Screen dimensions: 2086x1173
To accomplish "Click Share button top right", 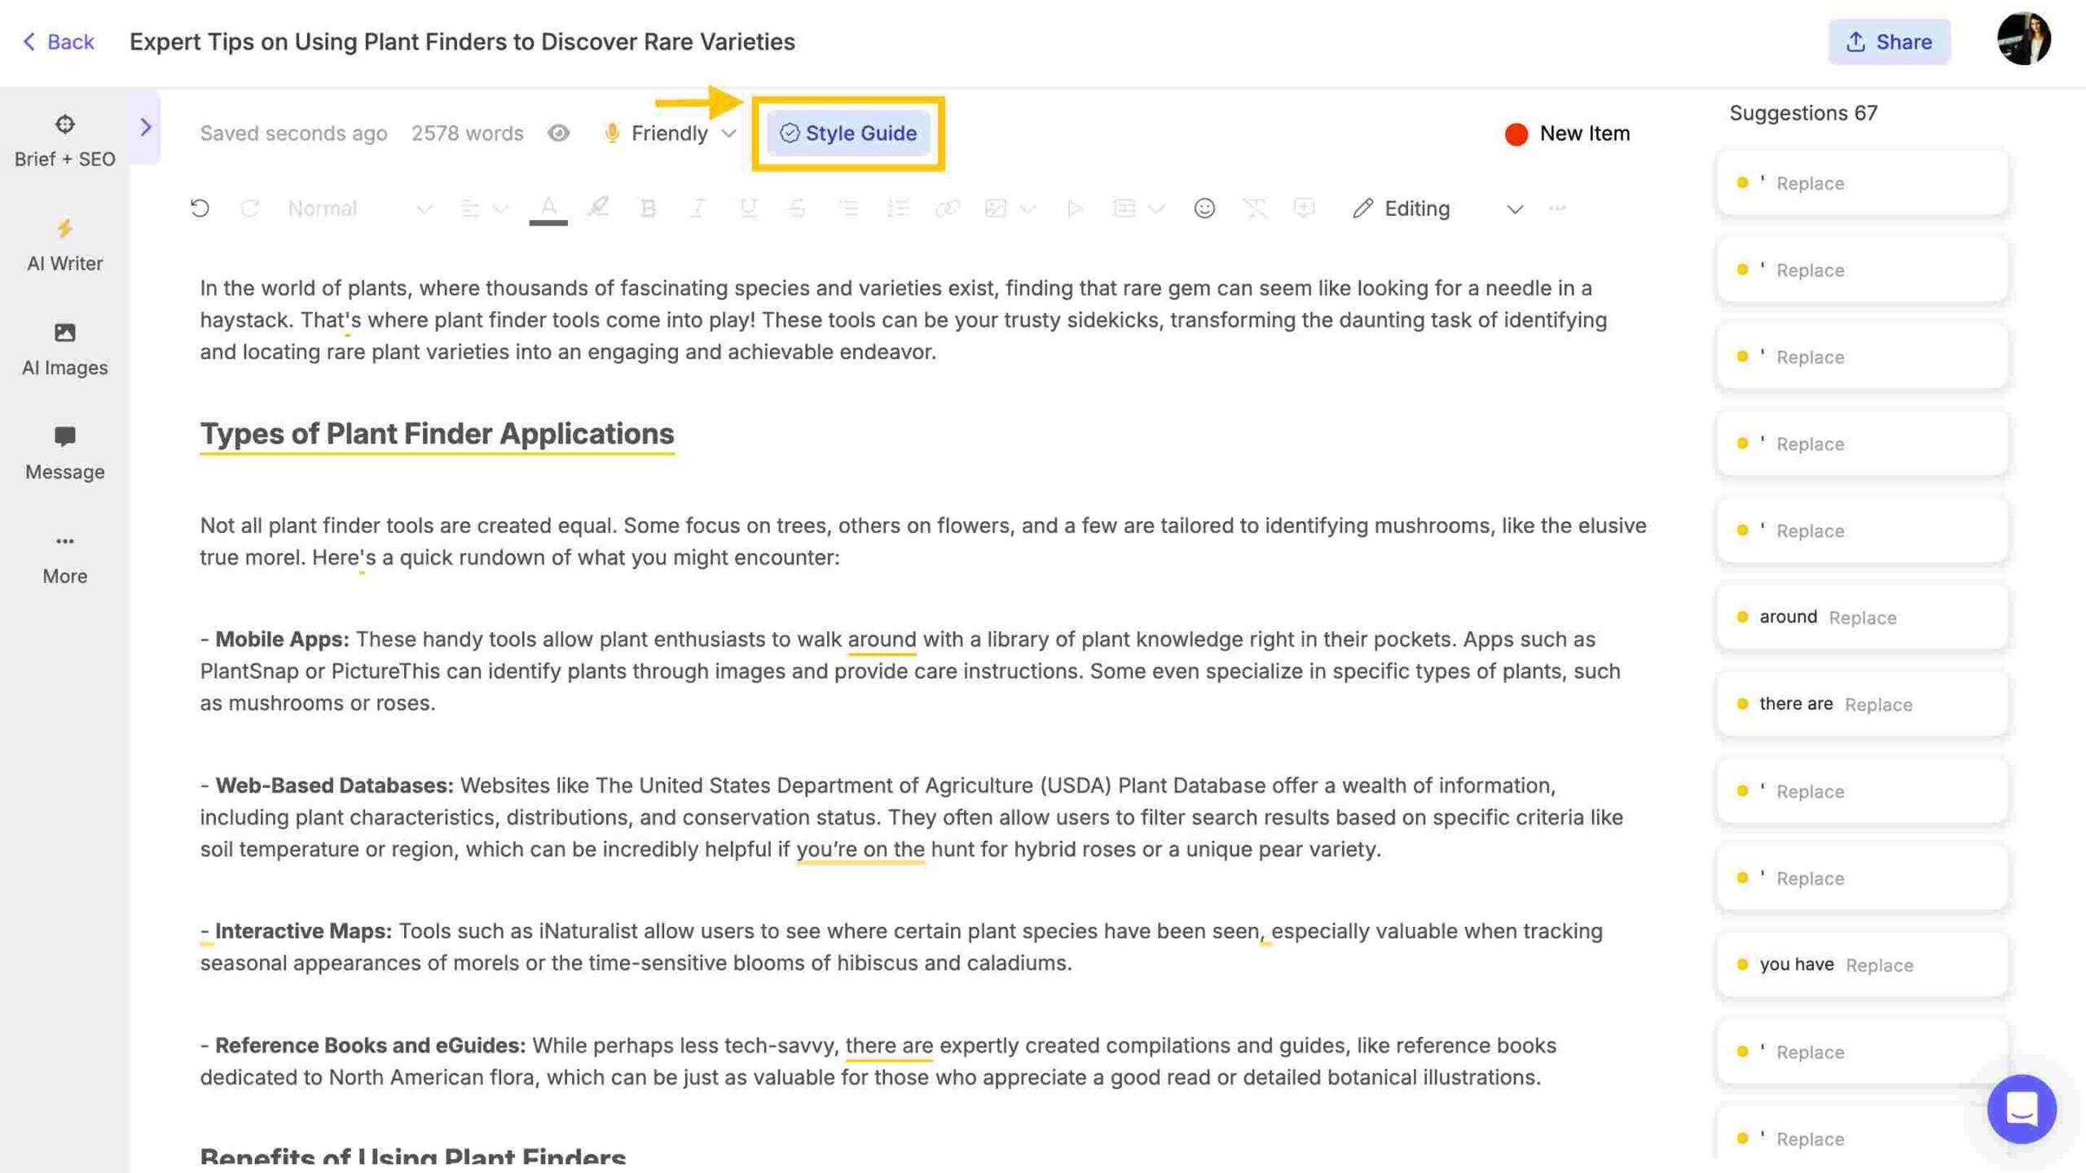I will point(1888,42).
